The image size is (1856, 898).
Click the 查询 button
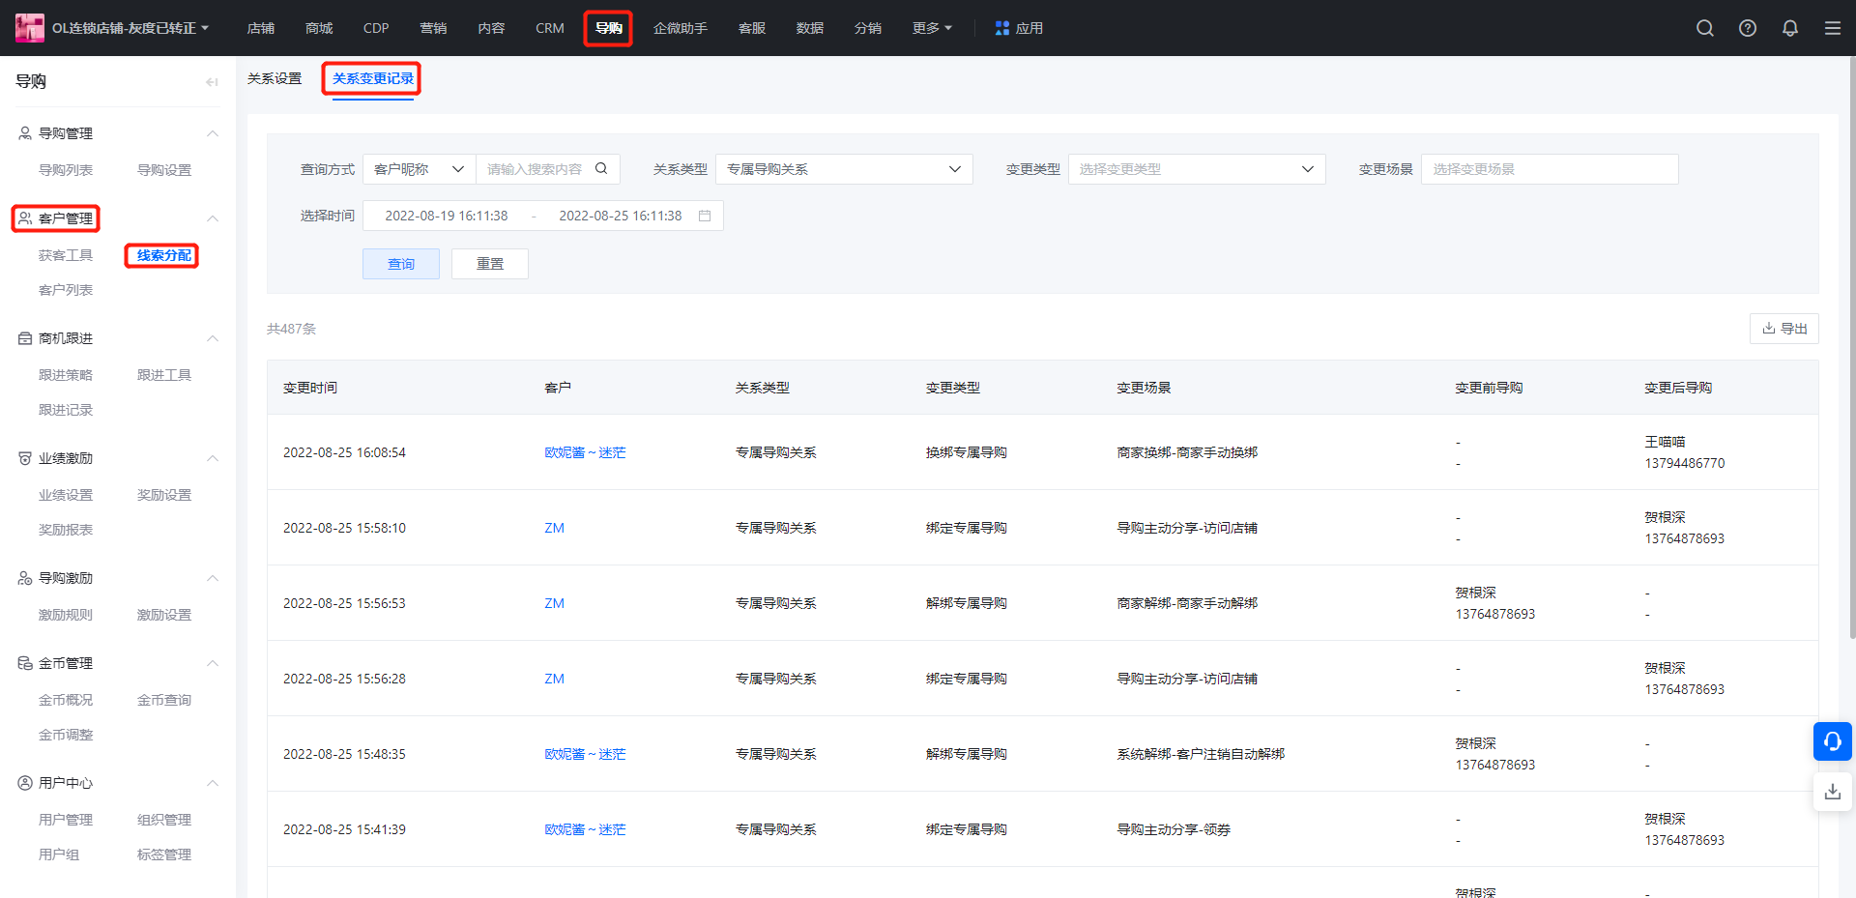pyautogui.click(x=400, y=264)
